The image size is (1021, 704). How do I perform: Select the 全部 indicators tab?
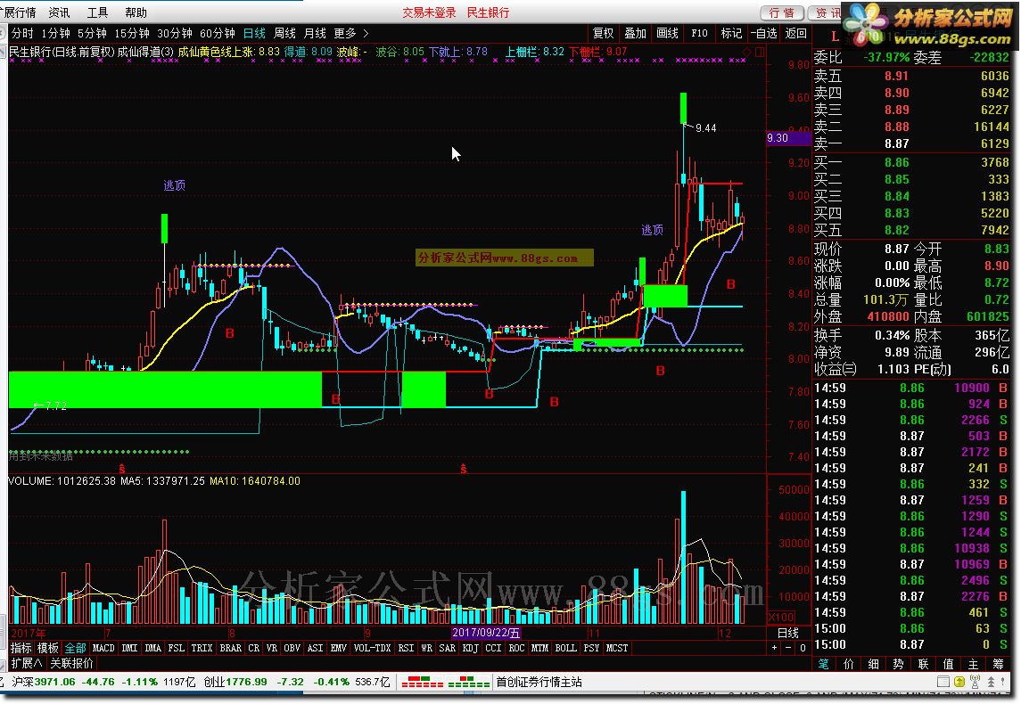click(75, 648)
